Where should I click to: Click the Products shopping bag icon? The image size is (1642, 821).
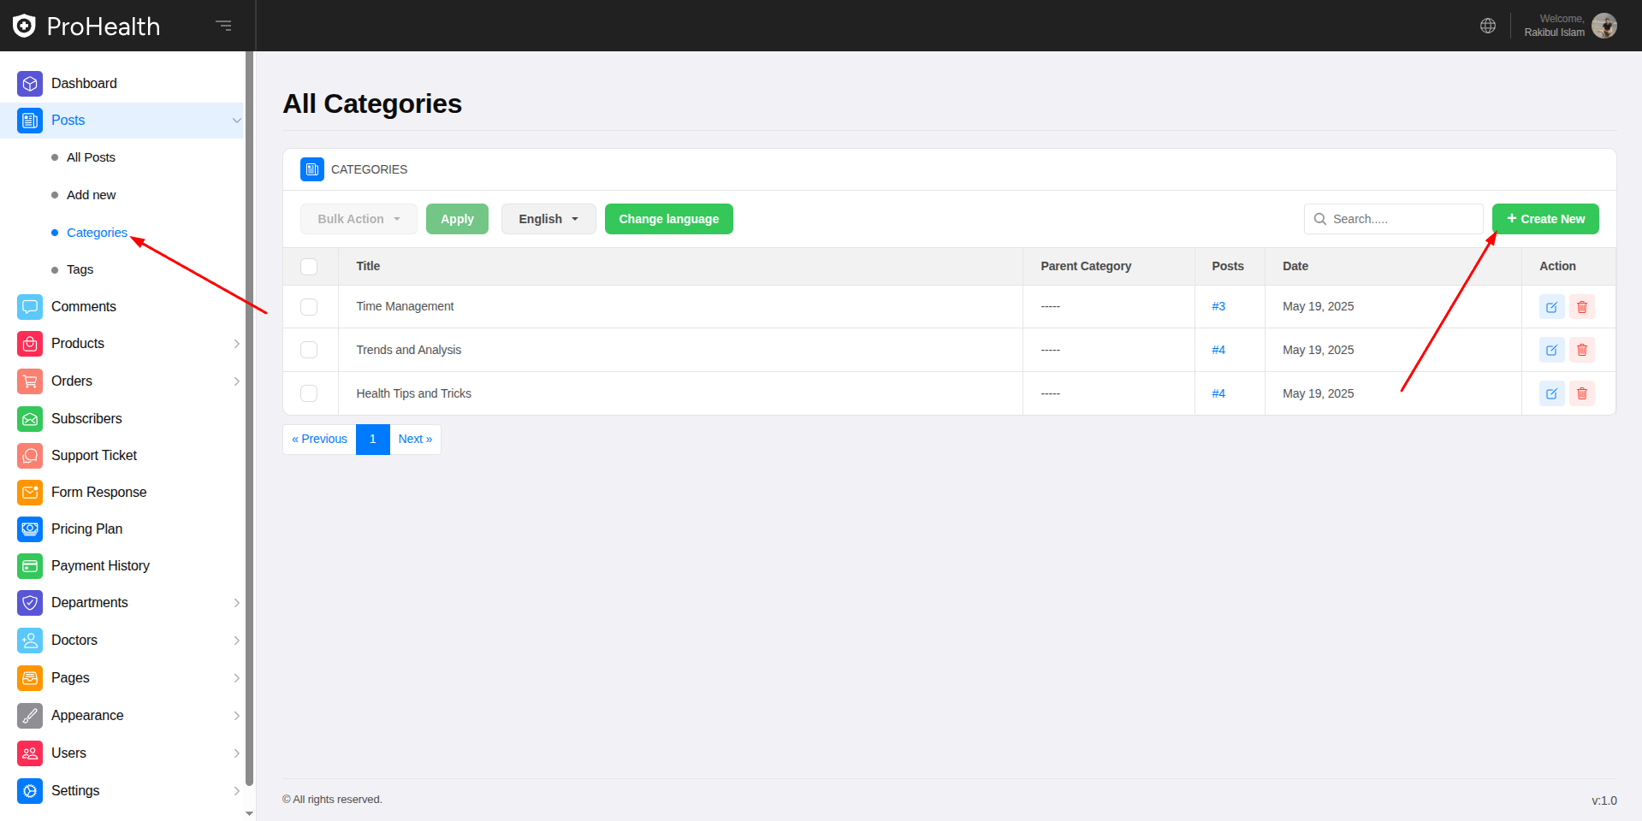tap(30, 344)
